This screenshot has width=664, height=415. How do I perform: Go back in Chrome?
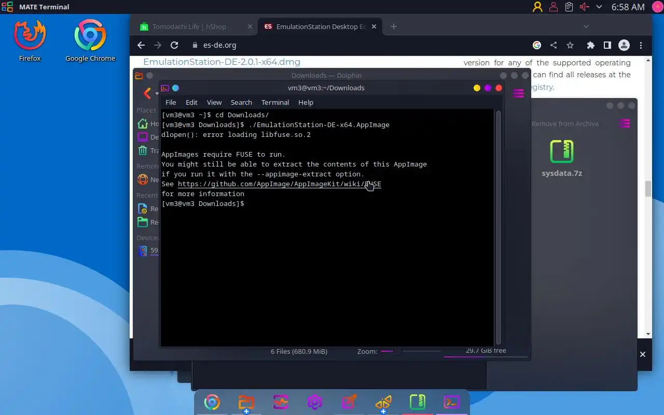141,45
